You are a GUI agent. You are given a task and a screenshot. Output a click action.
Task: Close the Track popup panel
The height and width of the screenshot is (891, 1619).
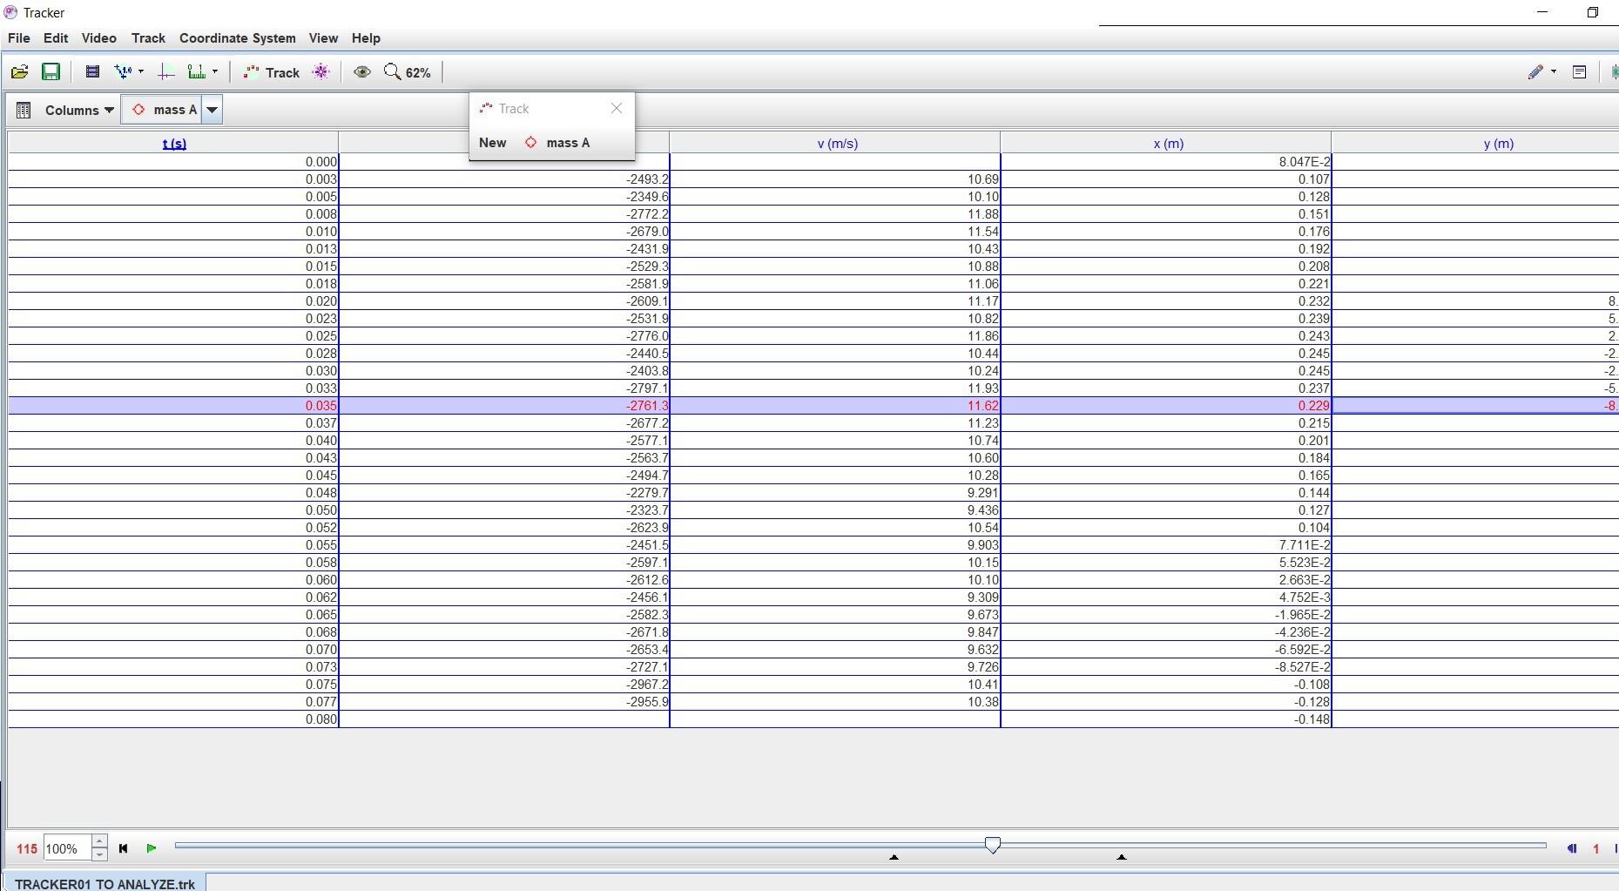617,108
